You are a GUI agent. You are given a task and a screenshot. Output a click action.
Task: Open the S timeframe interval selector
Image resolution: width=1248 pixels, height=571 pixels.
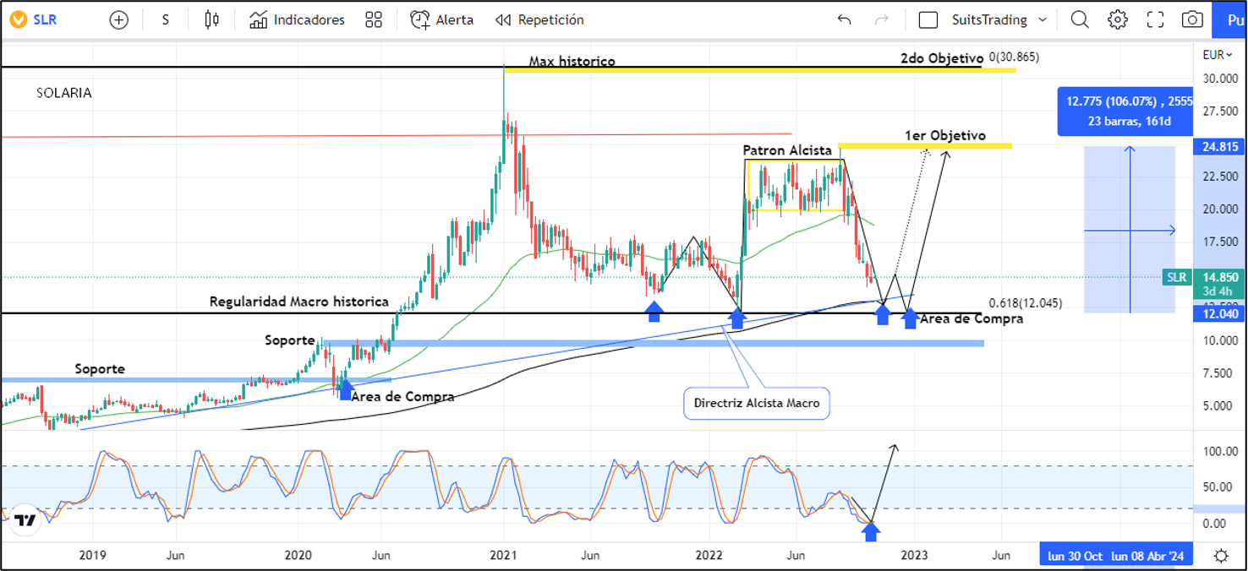(x=165, y=19)
